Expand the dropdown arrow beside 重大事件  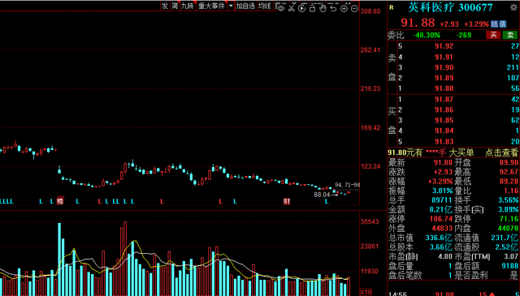(231, 6)
